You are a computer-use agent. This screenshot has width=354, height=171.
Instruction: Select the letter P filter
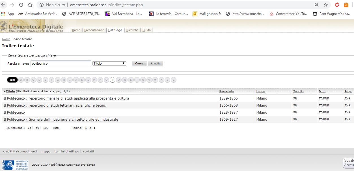[113, 80]
